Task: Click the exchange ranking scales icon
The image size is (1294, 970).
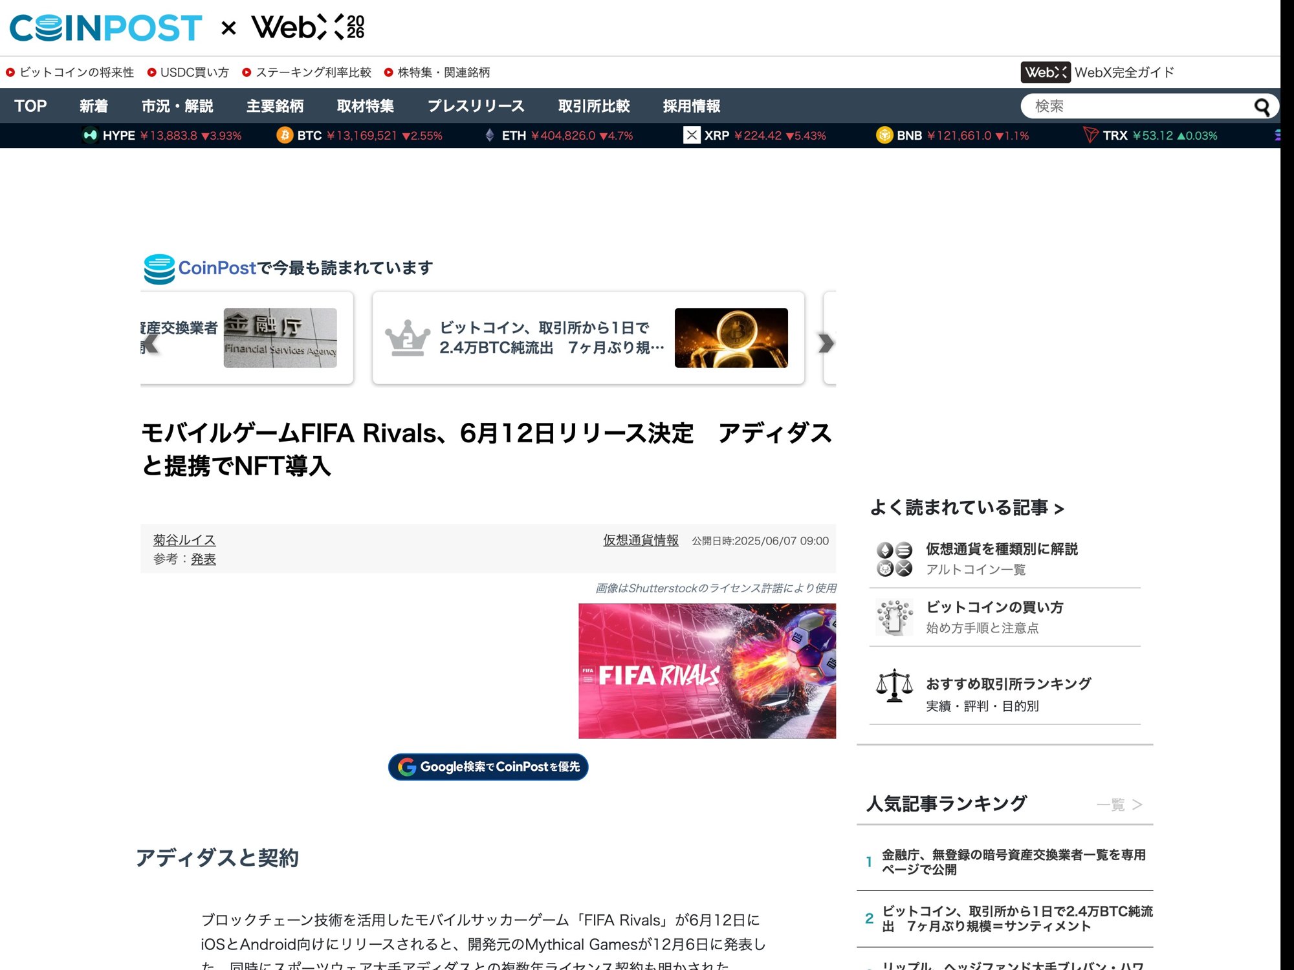Action: tap(894, 685)
